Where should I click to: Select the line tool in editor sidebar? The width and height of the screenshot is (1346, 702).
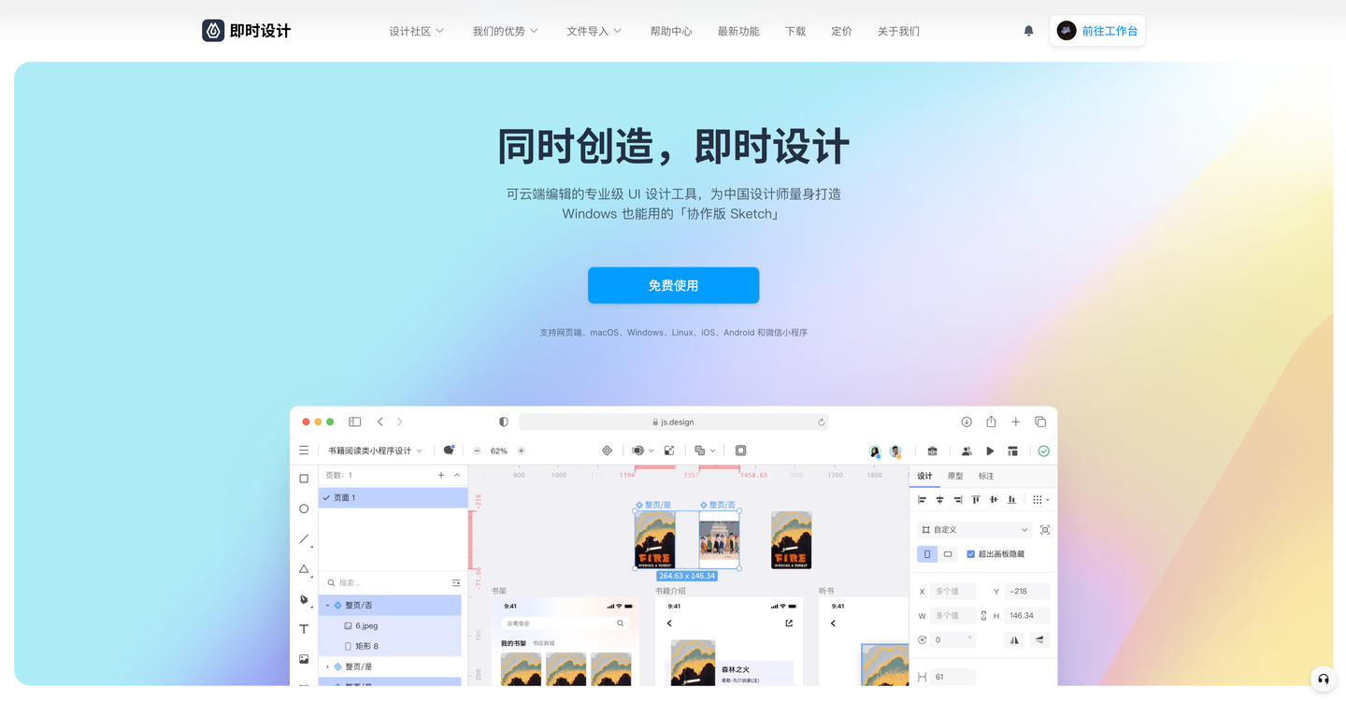(304, 539)
